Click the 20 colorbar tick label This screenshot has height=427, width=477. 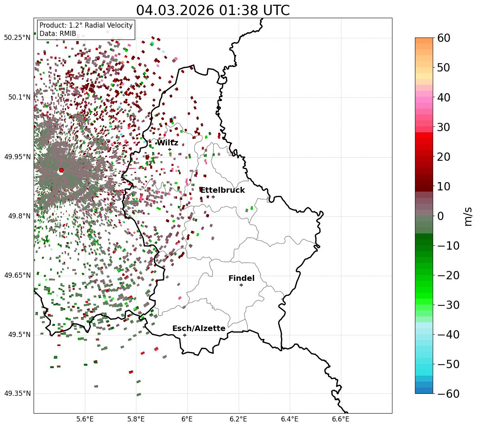coord(443,157)
